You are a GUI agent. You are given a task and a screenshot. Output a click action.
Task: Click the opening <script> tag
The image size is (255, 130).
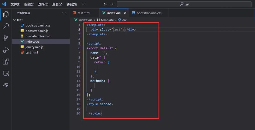point(94,43)
